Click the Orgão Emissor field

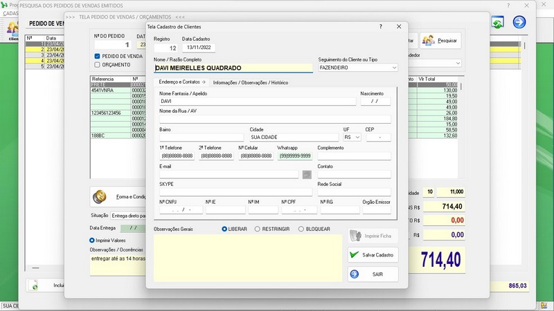[377, 210]
